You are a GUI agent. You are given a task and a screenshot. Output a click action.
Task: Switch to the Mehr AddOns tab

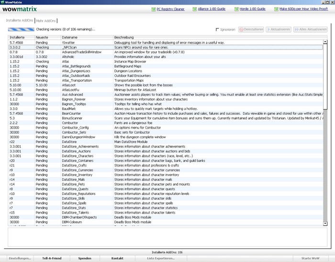point(46,21)
